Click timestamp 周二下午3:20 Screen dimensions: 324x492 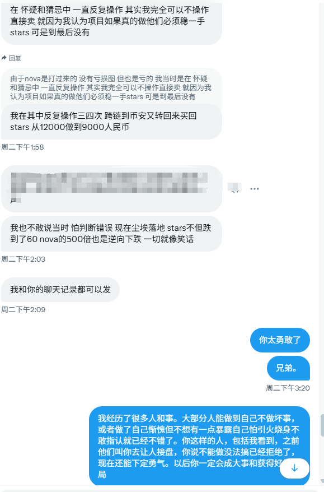(x=288, y=388)
